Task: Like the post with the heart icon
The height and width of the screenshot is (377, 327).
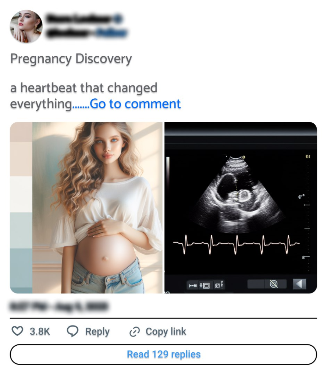Action: click(17, 331)
